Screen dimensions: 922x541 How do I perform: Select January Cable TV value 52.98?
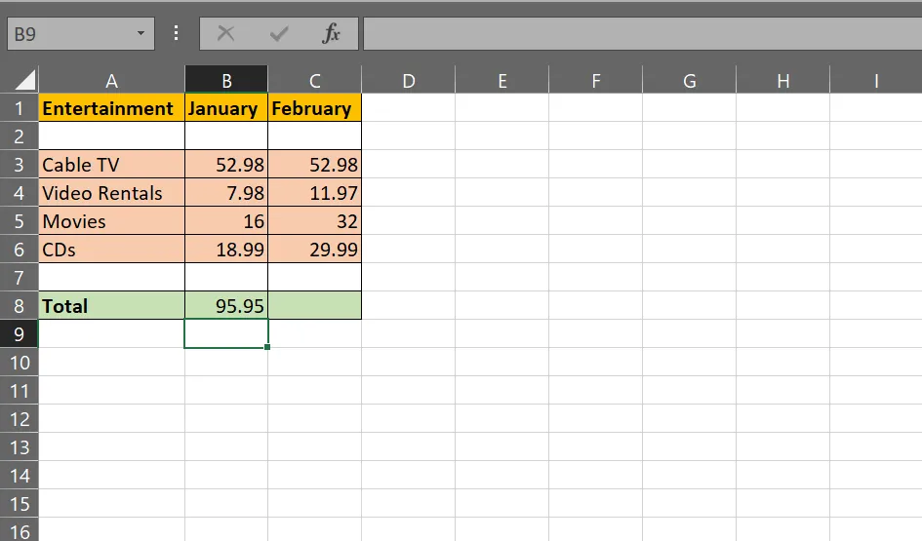(226, 165)
